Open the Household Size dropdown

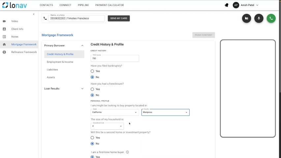(107, 126)
